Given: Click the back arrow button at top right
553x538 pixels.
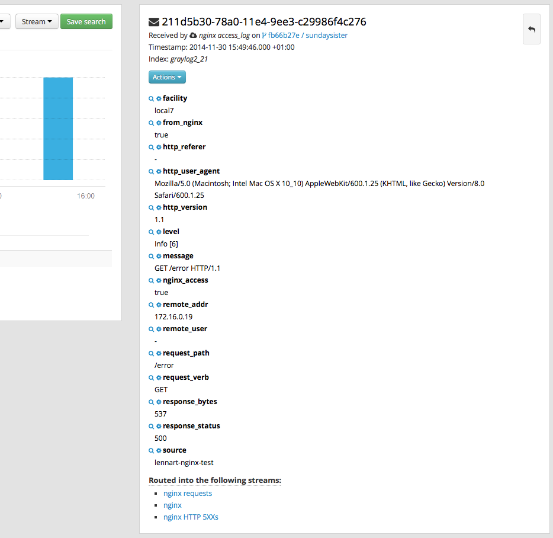Looking at the screenshot, I should pyautogui.click(x=532, y=29).
